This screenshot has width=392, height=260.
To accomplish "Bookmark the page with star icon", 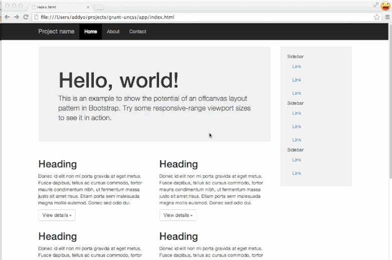I will [377, 17].
